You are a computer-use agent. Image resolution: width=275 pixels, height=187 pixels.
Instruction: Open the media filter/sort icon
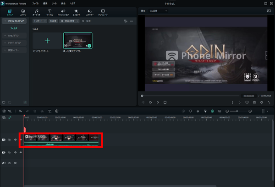click(126, 21)
